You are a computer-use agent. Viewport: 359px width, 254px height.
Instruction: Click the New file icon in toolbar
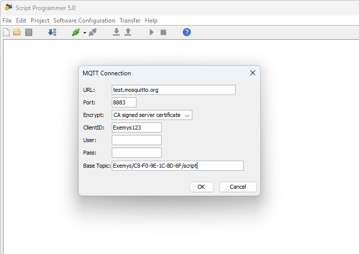coord(6,32)
